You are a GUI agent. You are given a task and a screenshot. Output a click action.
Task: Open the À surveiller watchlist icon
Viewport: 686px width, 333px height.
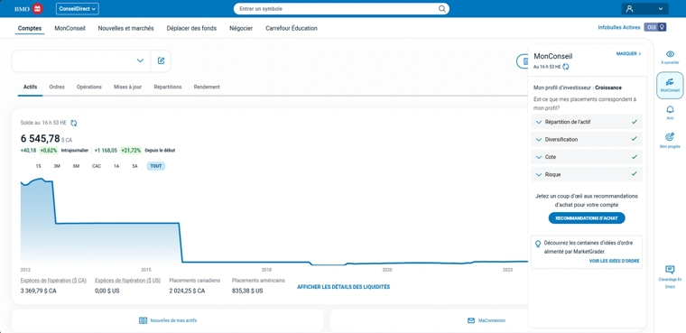(670, 54)
